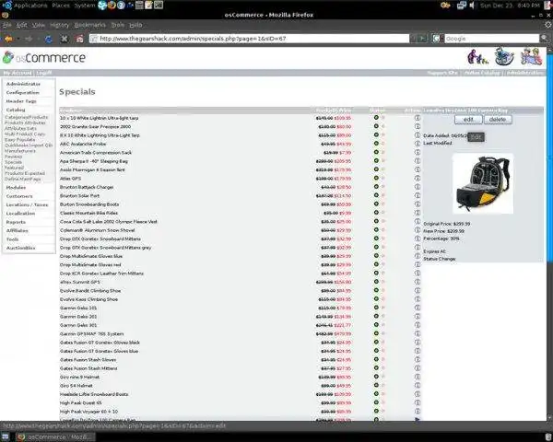553x442 pixels.
Task: Open the Help menu in Firefox
Action: (x=135, y=25)
